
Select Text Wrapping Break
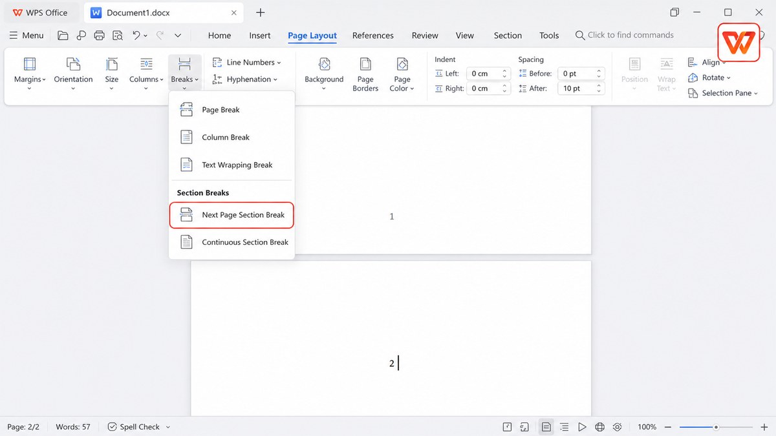pos(232,165)
